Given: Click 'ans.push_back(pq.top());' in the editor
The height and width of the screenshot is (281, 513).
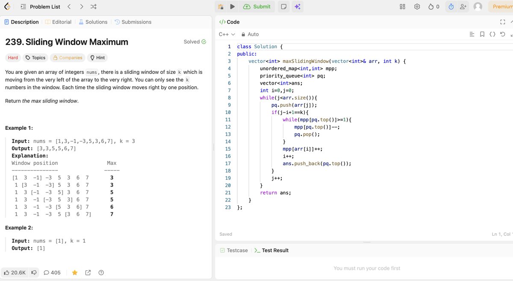Looking at the screenshot, I should click(317, 164).
